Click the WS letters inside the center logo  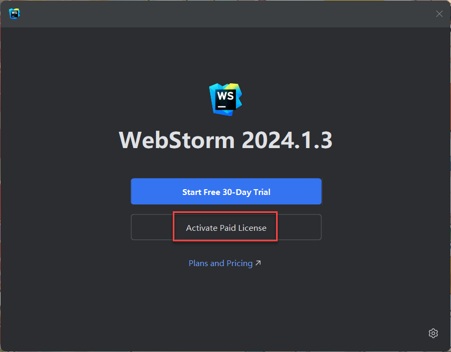pos(226,96)
